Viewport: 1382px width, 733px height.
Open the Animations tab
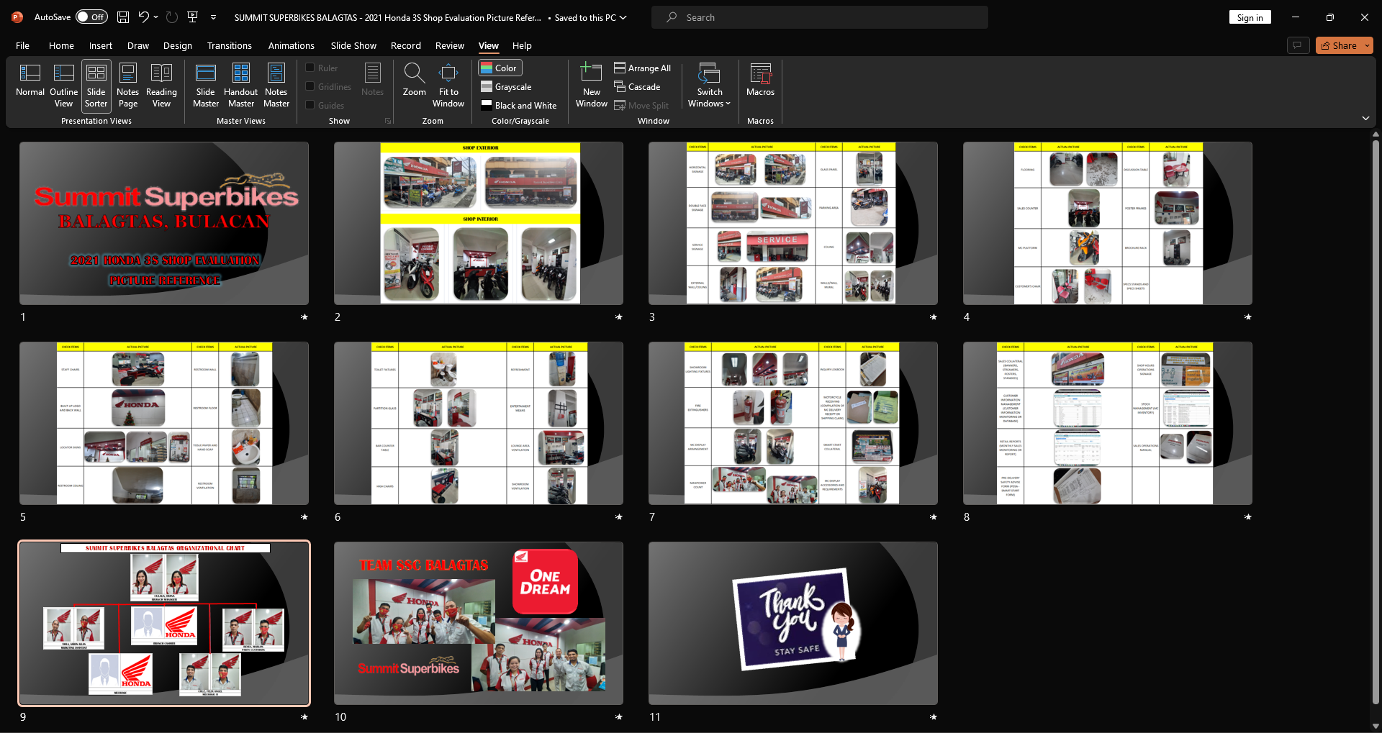pyautogui.click(x=291, y=45)
